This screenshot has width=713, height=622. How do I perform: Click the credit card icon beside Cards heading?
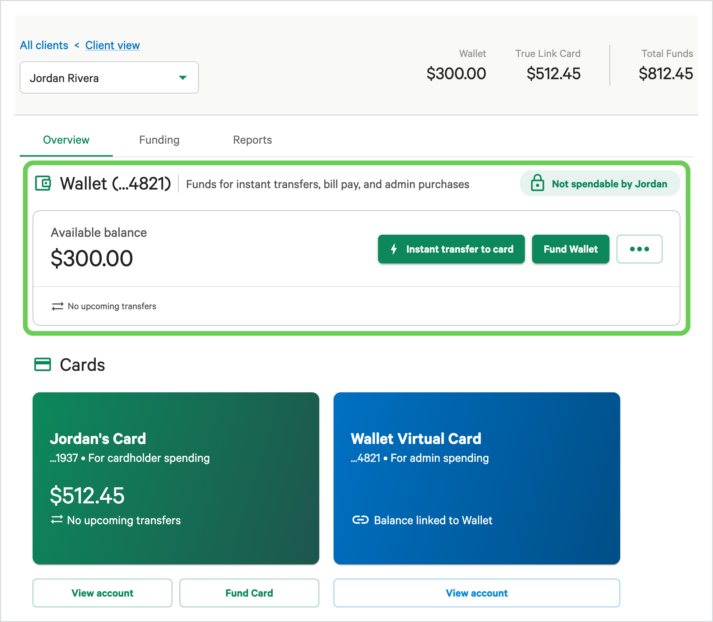tap(43, 364)
